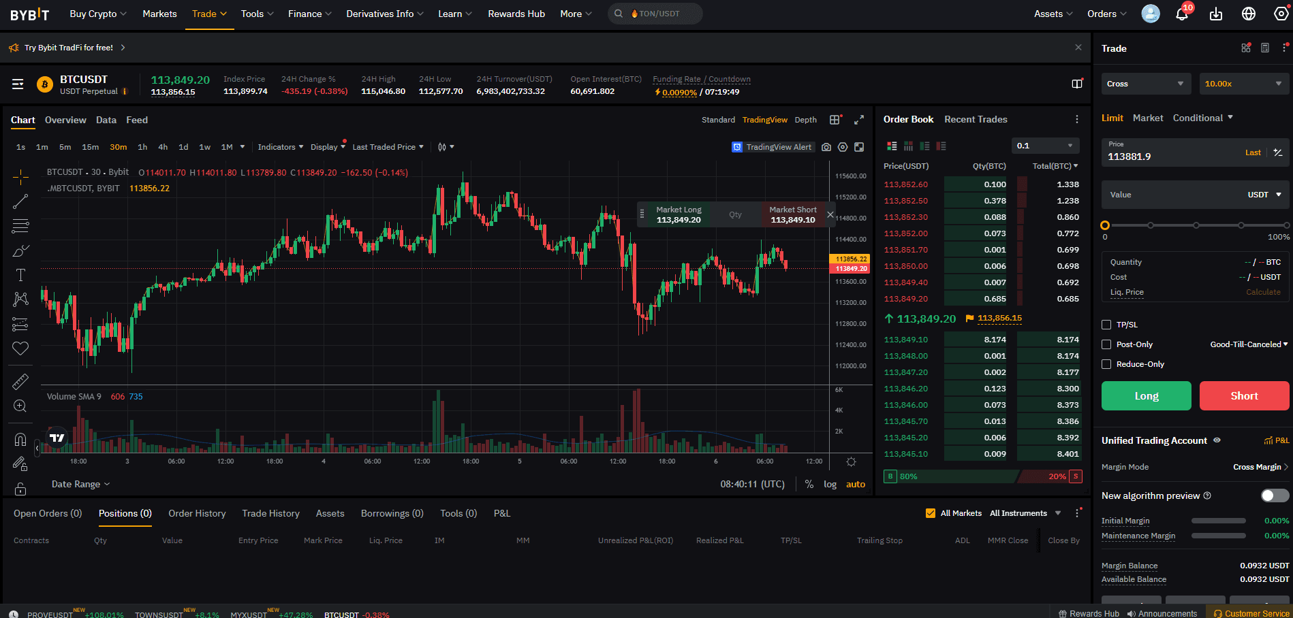Screen dimensions: 1293x618
Task: Check the TP/SL option
Action: click(1106, 324)
